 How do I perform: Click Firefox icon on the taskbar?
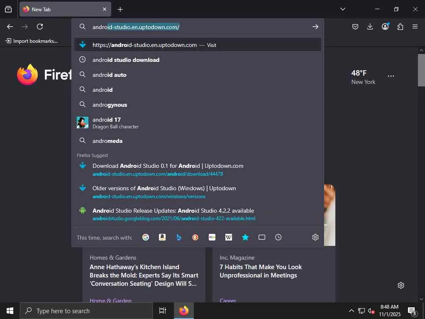coord(184,311)
